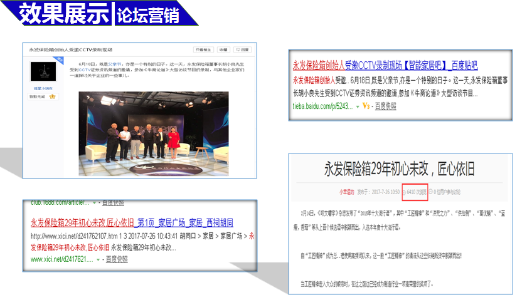Open 百度快照 beside the www.xici.net URL
The image size is (532, 300).
tap(117, 259)
